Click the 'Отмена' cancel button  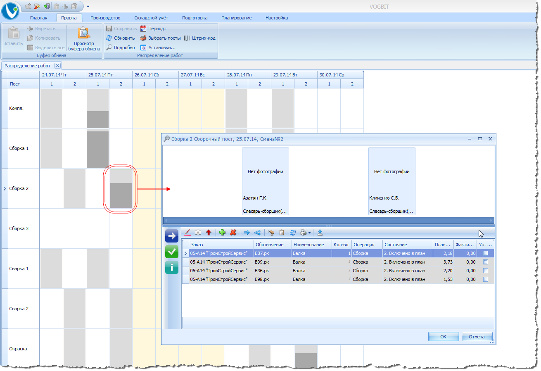point(477,337)
